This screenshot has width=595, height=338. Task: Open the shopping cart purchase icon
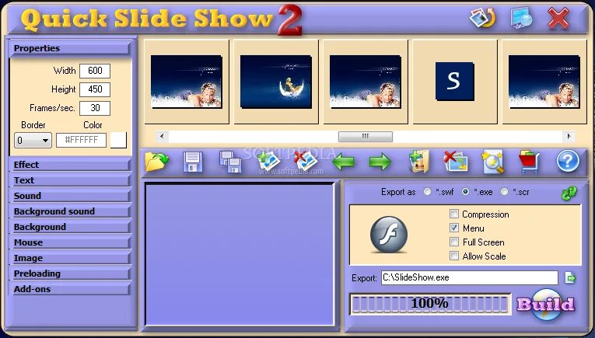[x=530, y=162]
